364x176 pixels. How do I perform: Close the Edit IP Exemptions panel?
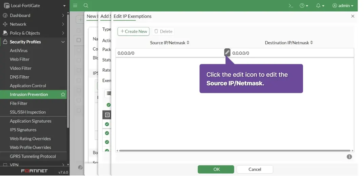pyautogui.click(x=352, y=16)
